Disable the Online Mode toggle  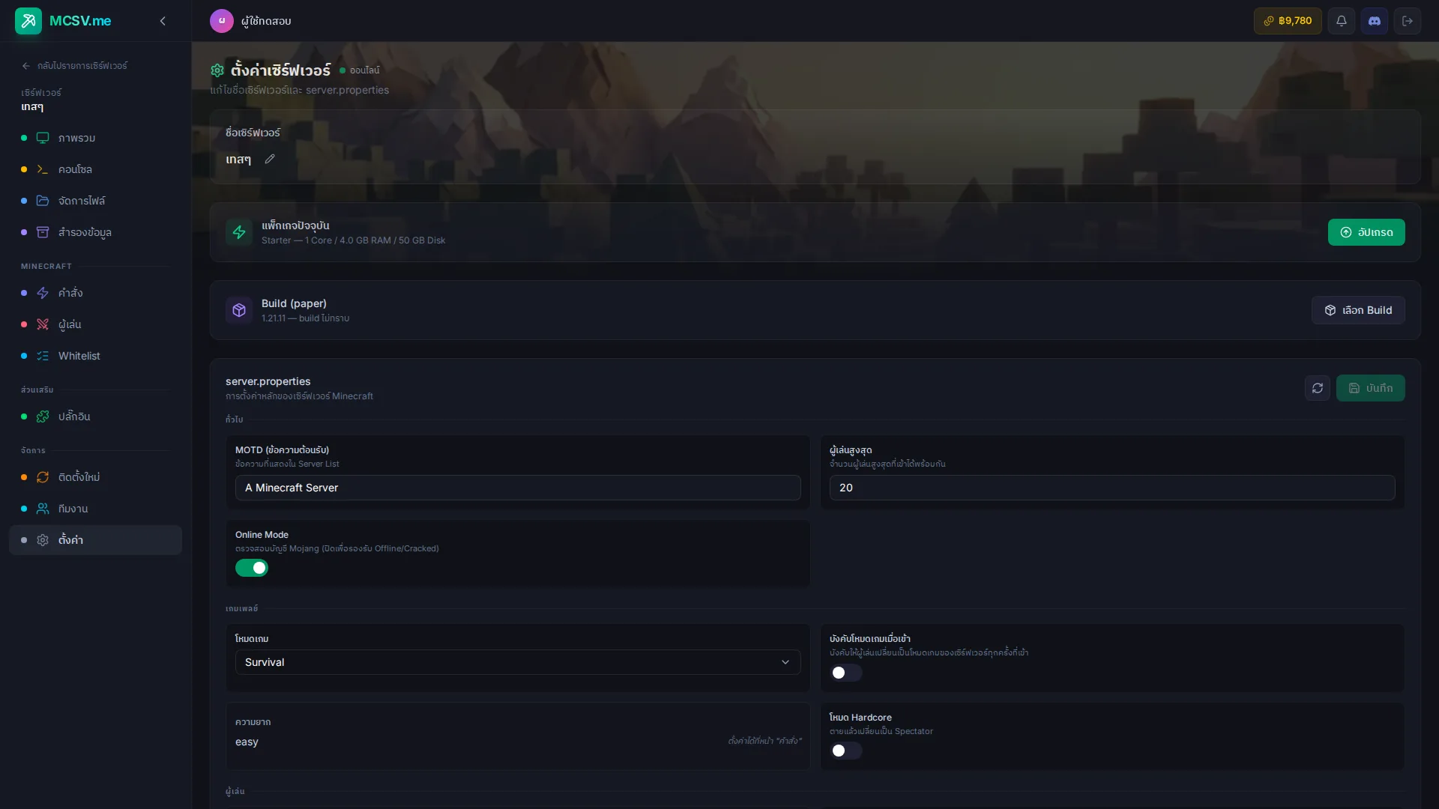click(252, 568)
